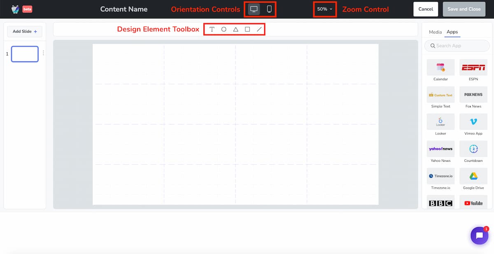Open the slide 1 three-dot options menu
The height and width of the screenshot is (254, 494).
43,53
